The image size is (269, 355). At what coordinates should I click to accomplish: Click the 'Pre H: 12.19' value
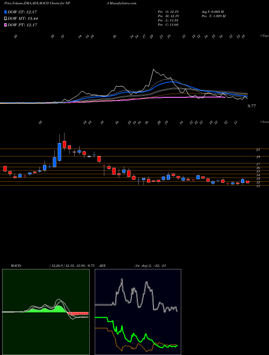click(x=168, y=16)
